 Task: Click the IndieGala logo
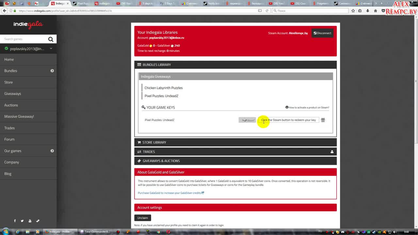28,24
